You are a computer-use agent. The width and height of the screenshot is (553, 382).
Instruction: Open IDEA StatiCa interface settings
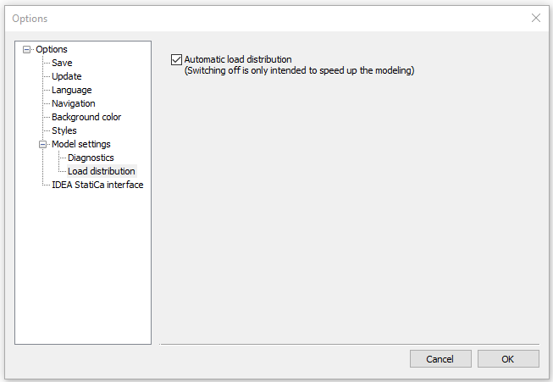click(97, 185)
